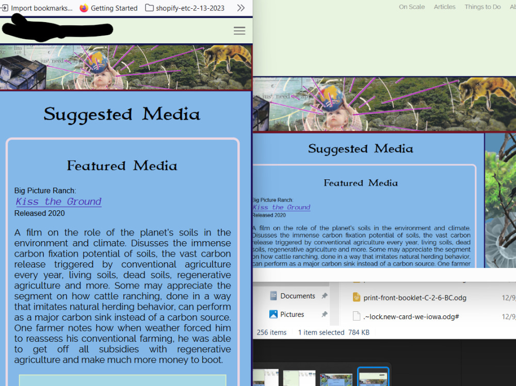
Task: Click the bird photo sidebar in right window
Action: pos(501,200)
